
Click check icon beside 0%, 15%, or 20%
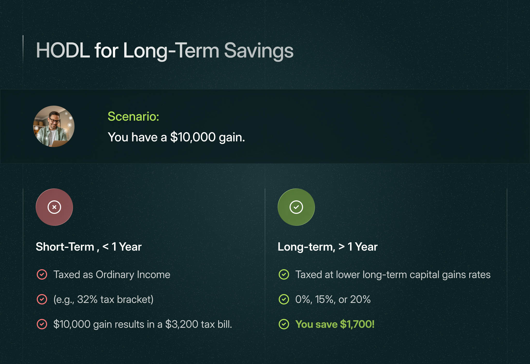tap(284, 299)
